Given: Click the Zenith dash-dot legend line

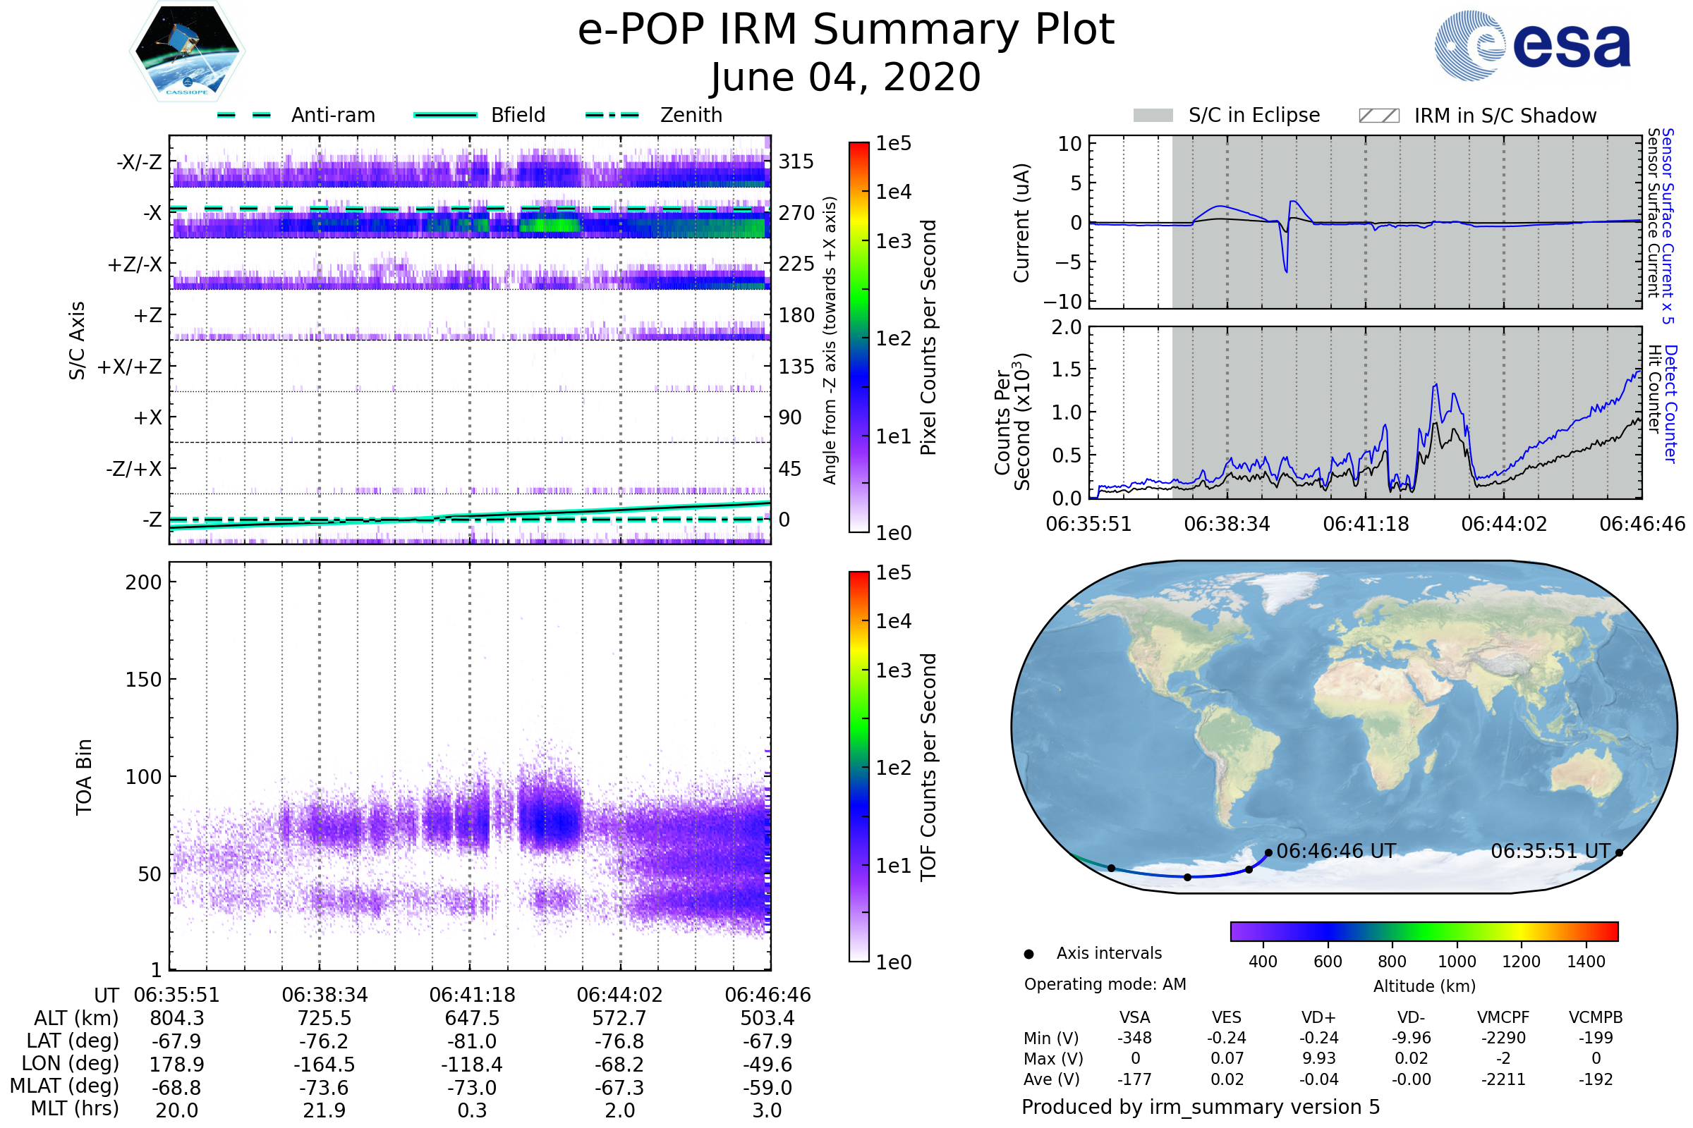Looking at the screenshot, I should tap(612, 115).
